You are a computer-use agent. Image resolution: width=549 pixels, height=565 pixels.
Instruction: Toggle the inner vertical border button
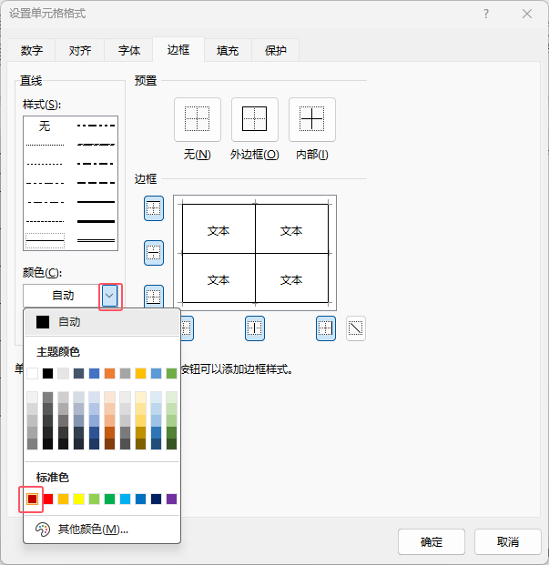tap(255, 328)
